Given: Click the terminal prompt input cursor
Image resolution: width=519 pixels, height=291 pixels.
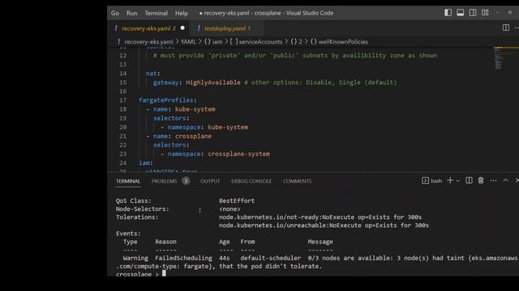Looking at the screenshot, I should pyautogui.click(x=164, y=274).
